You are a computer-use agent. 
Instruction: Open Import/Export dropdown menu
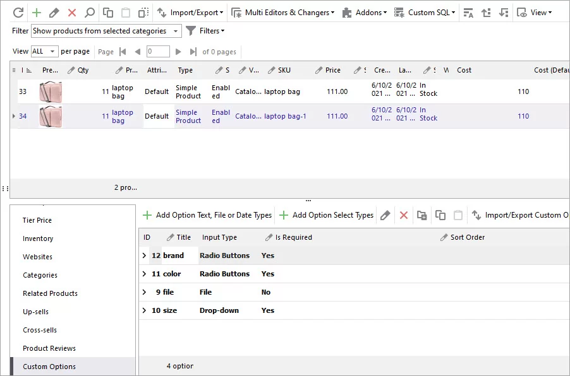(190, 13)
